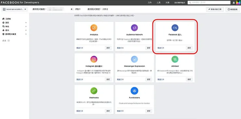Click Set Up on the Messenger Expression card
The width and height of the screenshot is (241, 119).
[149, 79]
